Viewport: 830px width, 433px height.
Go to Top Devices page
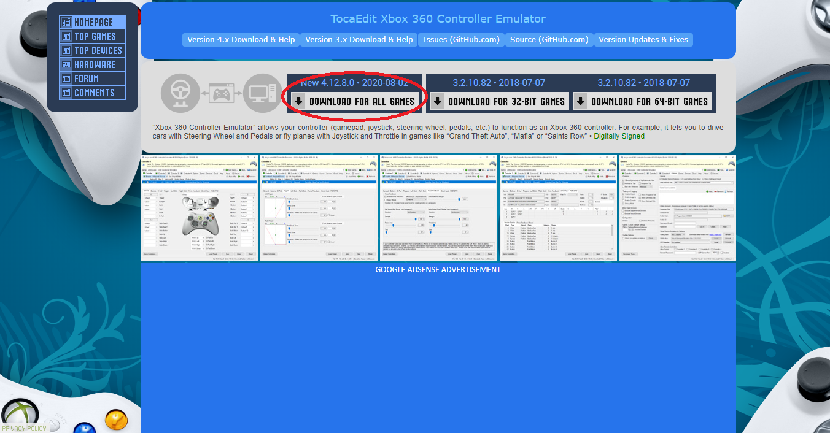(x=93, y=50)
